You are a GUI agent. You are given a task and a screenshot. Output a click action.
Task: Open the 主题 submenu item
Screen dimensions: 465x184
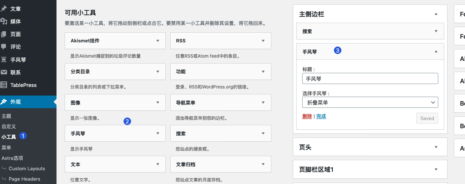(x=6, y=116)
